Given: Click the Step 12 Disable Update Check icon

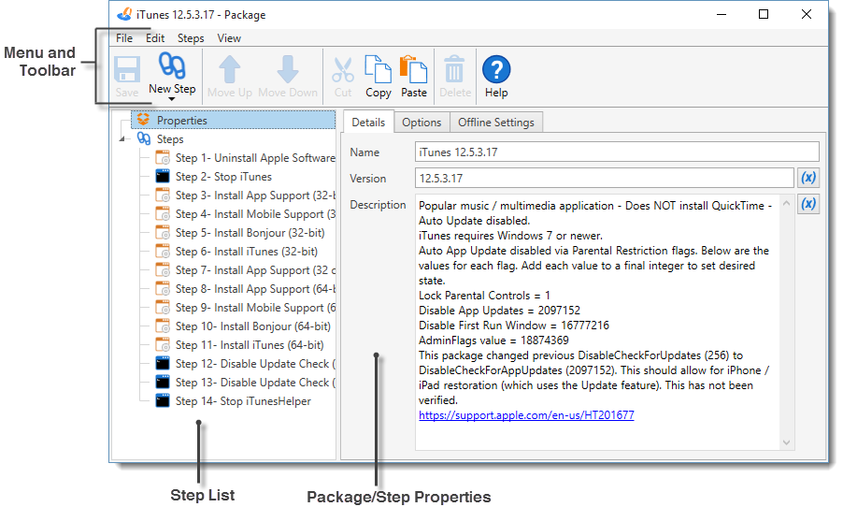Looking at the screenshot, I should coord(163,364).
